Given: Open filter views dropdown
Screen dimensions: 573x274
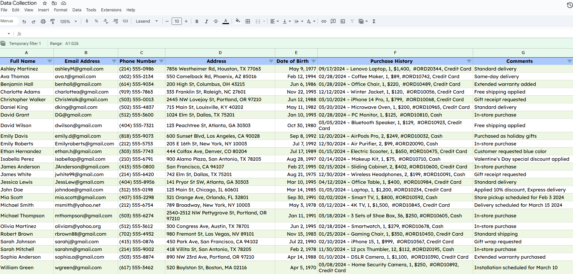Looking at the screenshot, I should tap(363, 22).
